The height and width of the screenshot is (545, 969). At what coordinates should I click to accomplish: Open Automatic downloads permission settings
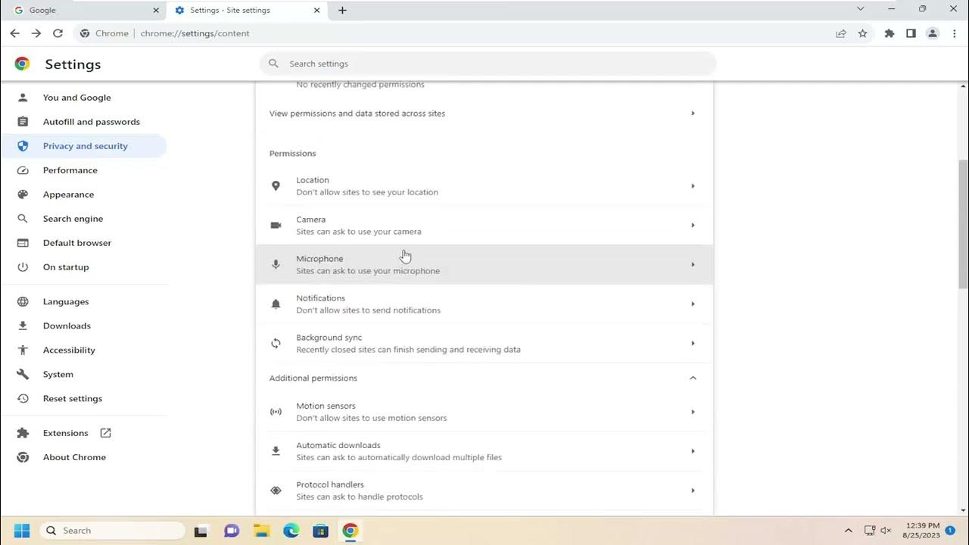pyautogui.click(x=484, y=451)
